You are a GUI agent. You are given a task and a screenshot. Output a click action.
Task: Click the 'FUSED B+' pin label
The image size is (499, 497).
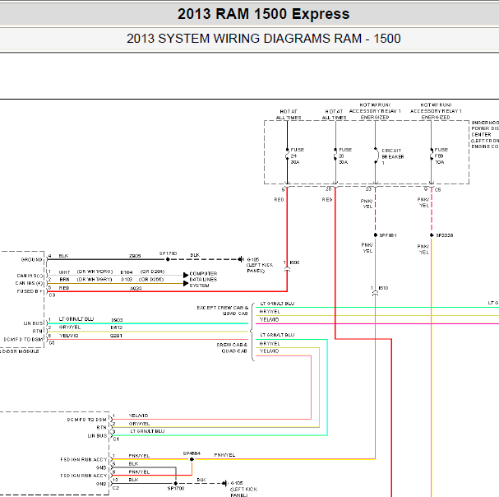tap(30, 291)
